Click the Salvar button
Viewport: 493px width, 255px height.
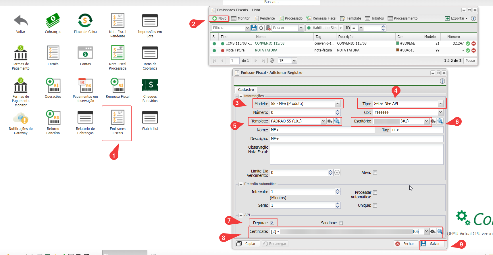432,244
